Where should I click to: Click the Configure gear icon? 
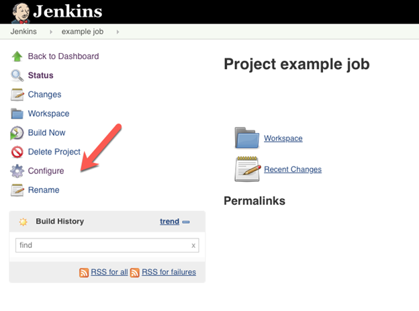click(17, 171)
